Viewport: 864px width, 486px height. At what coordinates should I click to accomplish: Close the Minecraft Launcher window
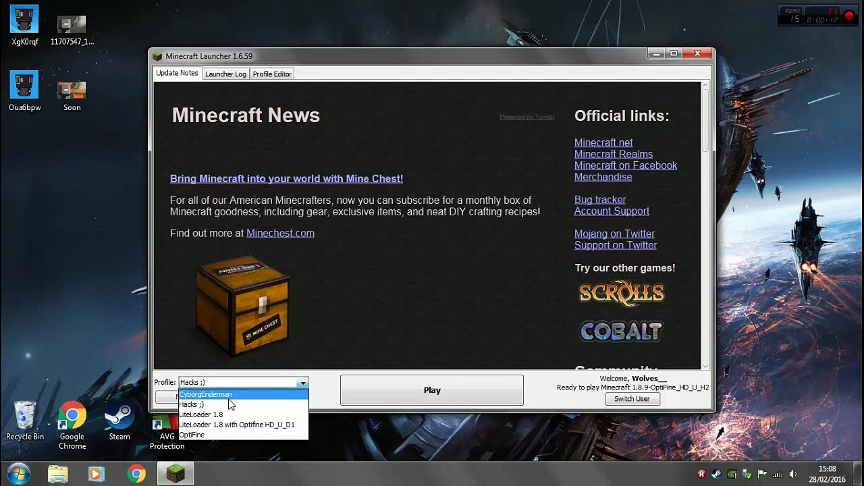(697, 54)
